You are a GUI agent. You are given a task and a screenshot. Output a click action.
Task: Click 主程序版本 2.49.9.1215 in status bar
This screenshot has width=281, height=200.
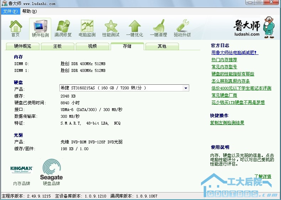[x=26, y=196]
